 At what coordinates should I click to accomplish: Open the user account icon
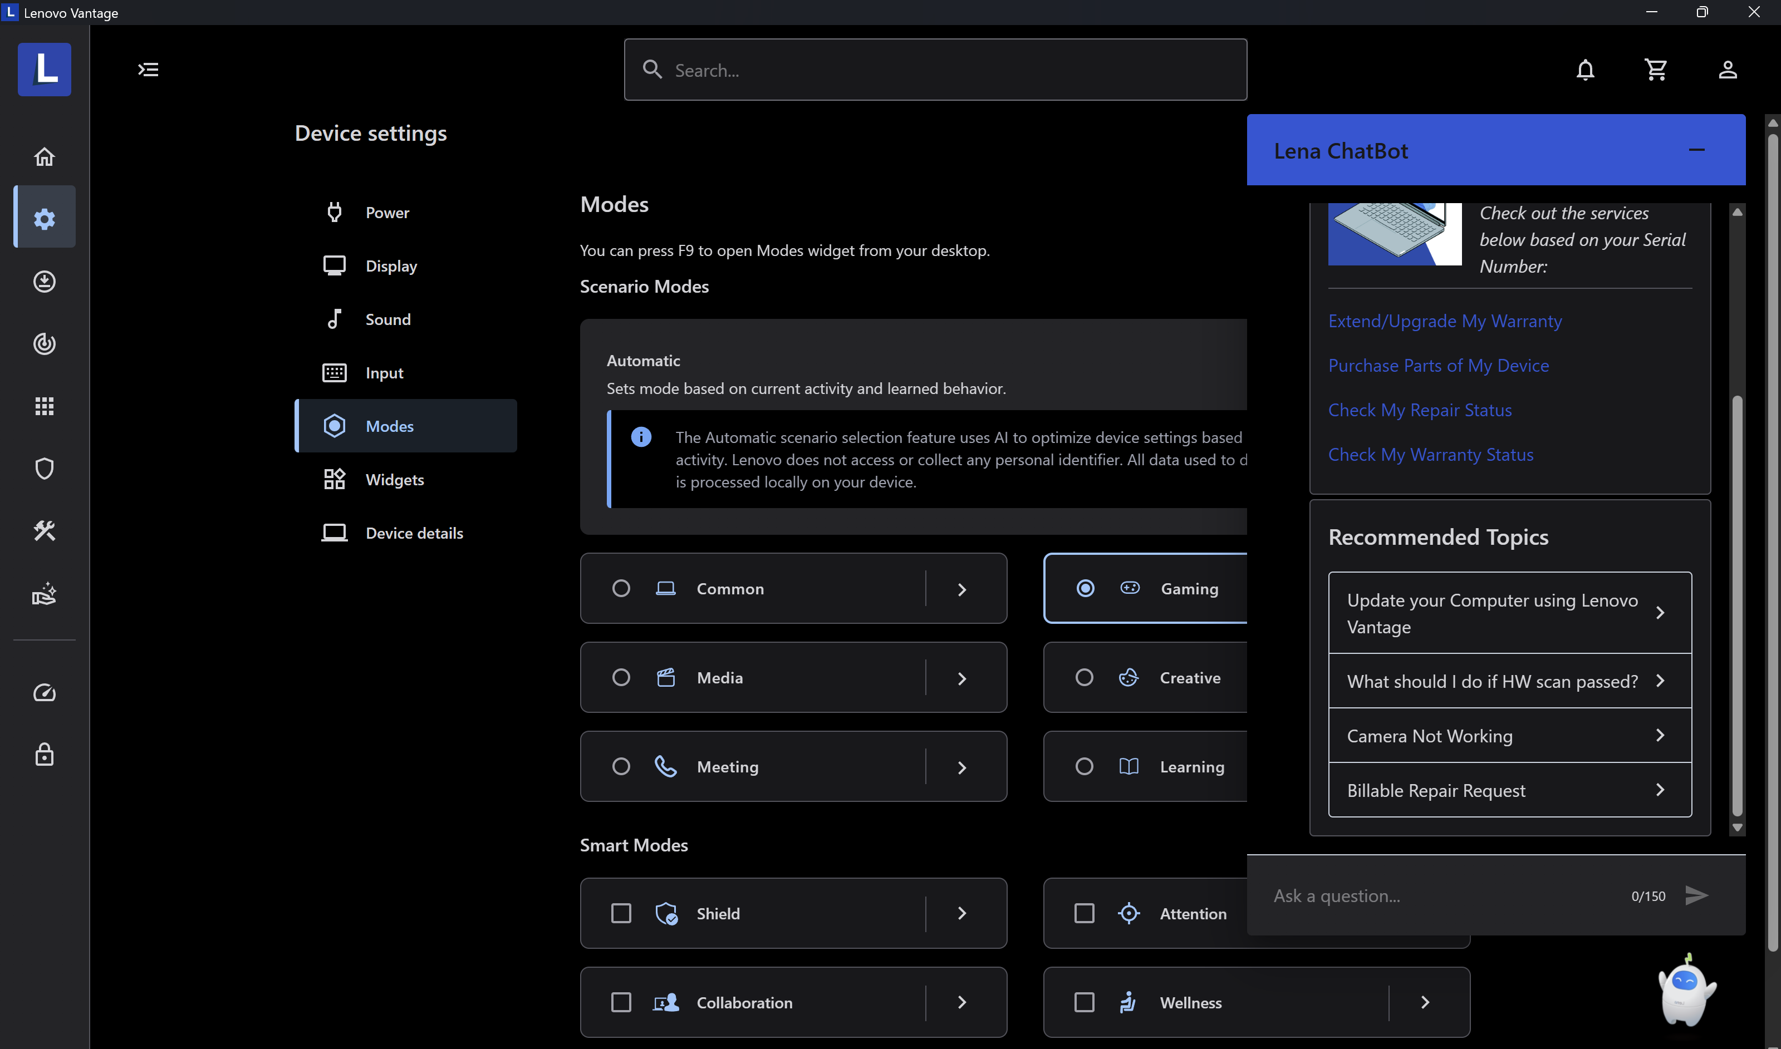[1727, 69]
